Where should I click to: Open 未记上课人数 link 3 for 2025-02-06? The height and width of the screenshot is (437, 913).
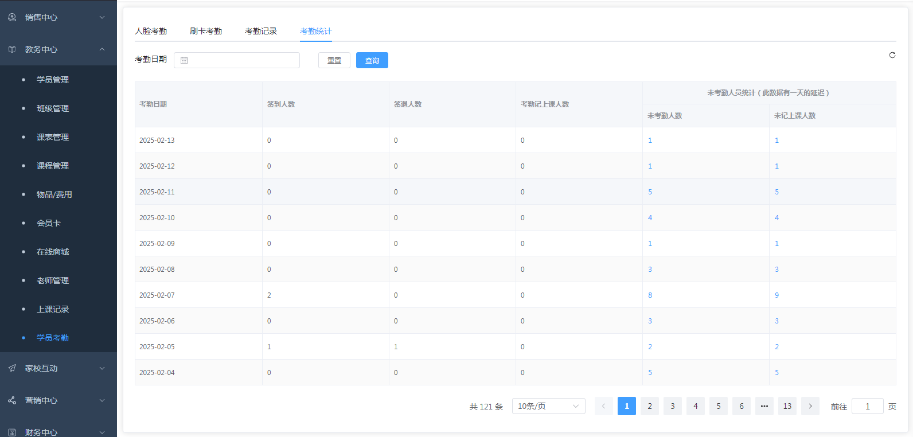[x=777, y=321]
